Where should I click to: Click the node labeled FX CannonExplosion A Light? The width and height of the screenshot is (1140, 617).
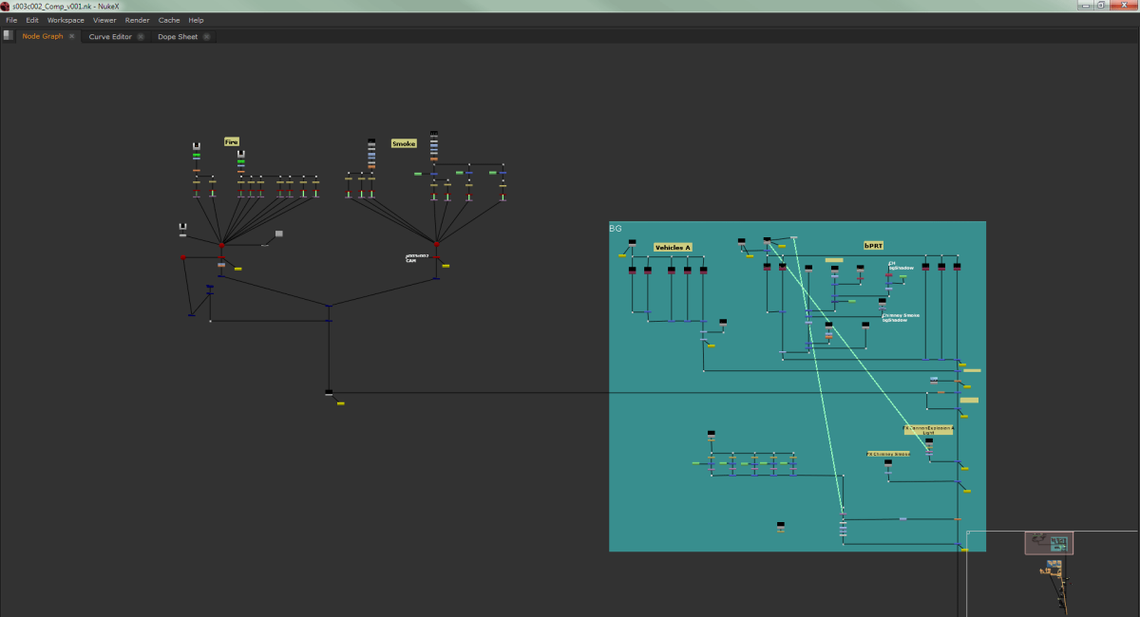(928, 430)
